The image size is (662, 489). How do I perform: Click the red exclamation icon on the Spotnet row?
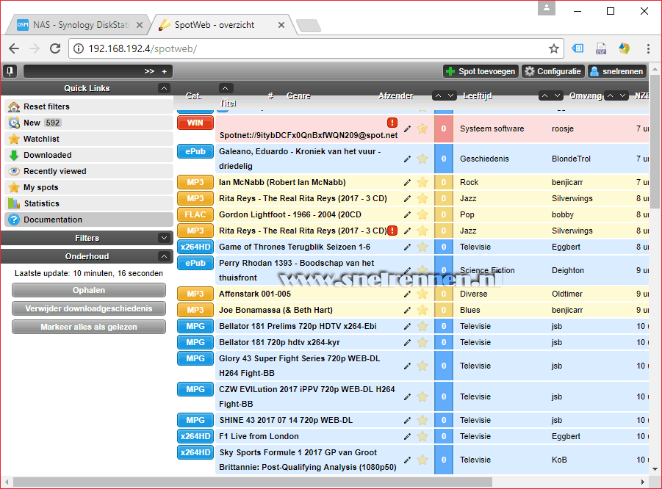tap(392, 123)
